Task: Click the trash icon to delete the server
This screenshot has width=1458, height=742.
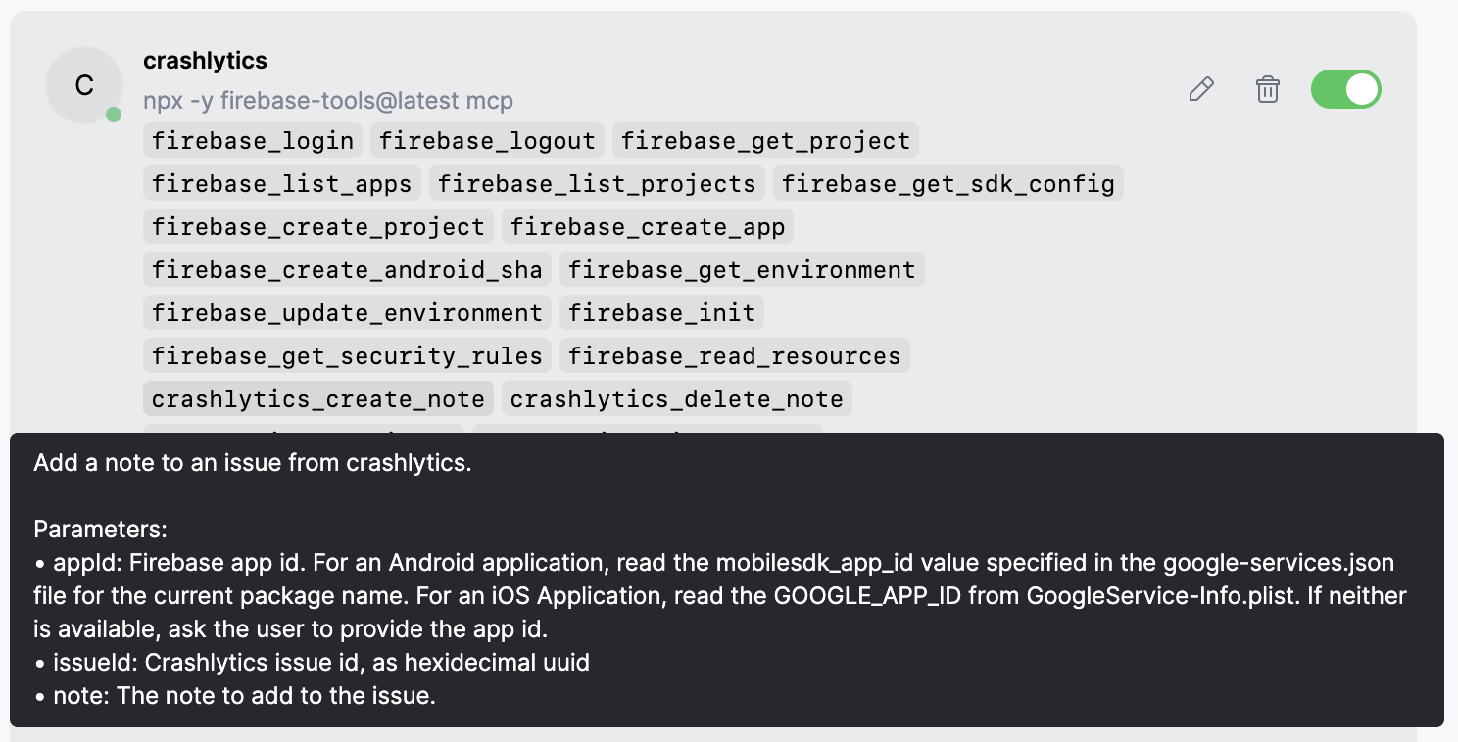Action: pos(1267,89)
